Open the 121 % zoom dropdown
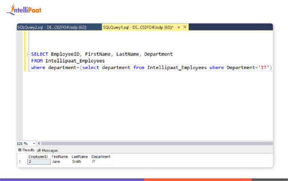This screenshot has height=181, width=288. [34, 143]
